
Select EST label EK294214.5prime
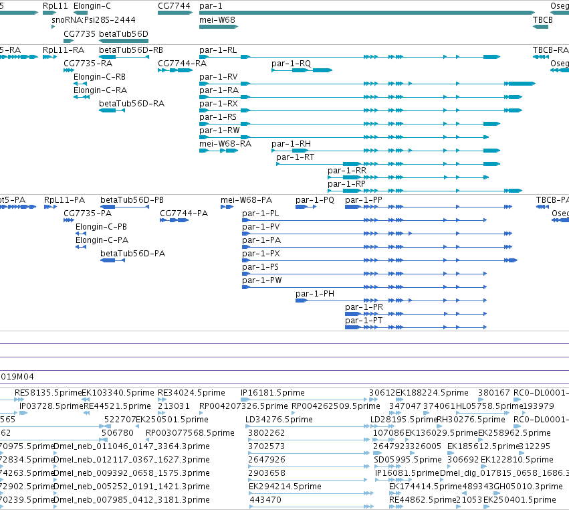285,487
